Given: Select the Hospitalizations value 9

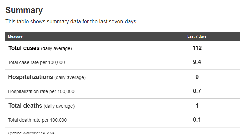Looking at the screenshot, I should point(197,77).
